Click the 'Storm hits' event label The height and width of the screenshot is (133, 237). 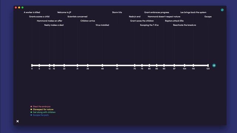pos(117,12)
